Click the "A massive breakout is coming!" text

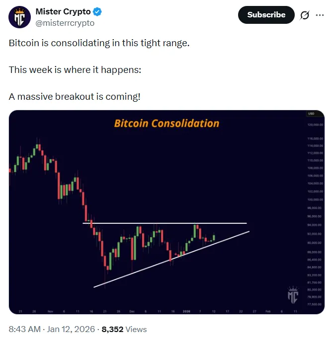[75, 96]
